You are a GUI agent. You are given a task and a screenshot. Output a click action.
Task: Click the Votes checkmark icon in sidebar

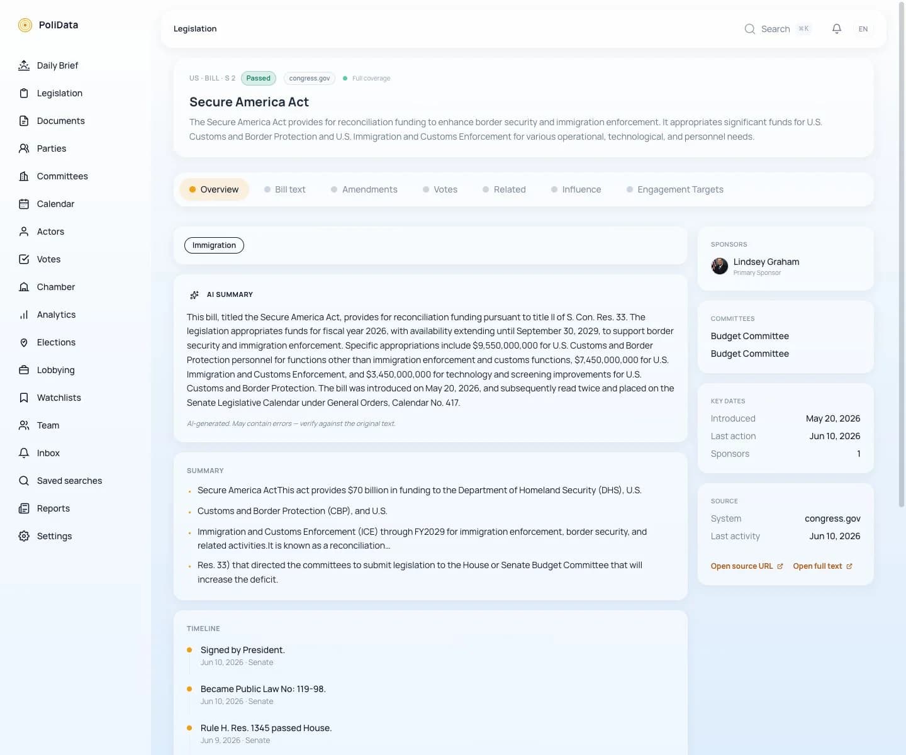pyautogui.click(x=24, y=259)
